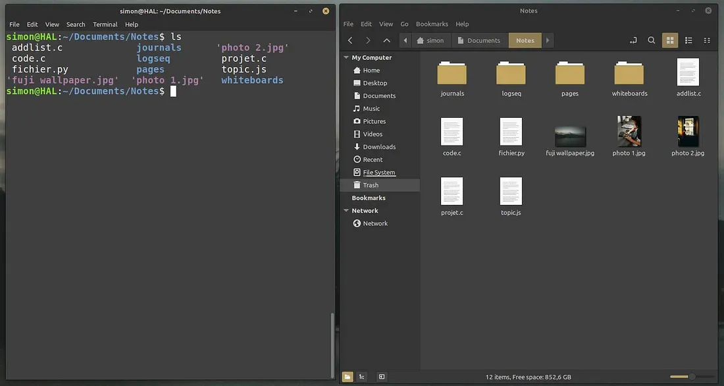Open Home in the sidebar

[380, 70]
